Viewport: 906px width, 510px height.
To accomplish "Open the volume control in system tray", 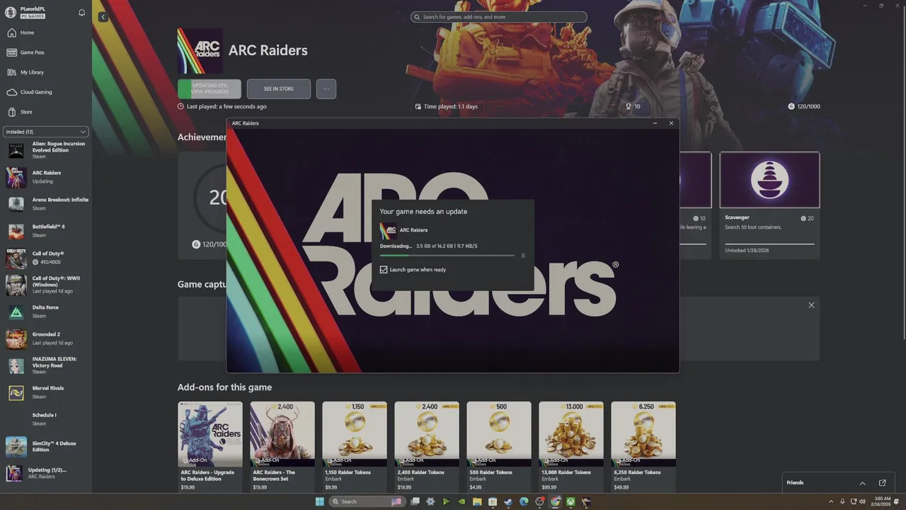I will click(x=863, y=501).
